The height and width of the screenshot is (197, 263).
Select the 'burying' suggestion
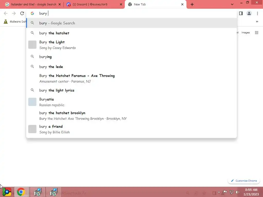[x=131, y=57]
